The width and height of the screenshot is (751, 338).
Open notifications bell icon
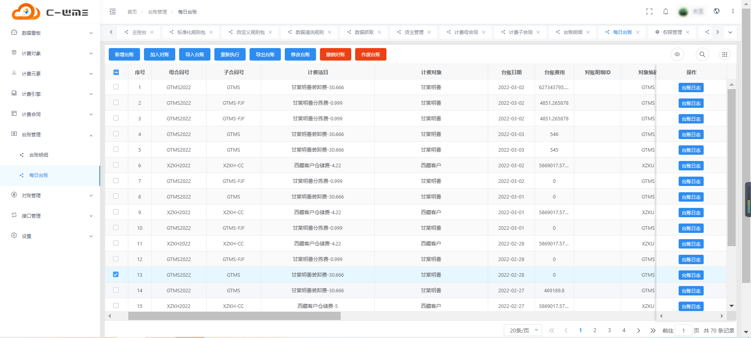coord(666,12)
